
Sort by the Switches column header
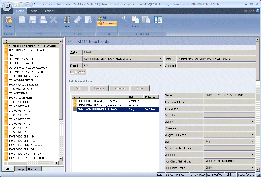click(151, 97)
